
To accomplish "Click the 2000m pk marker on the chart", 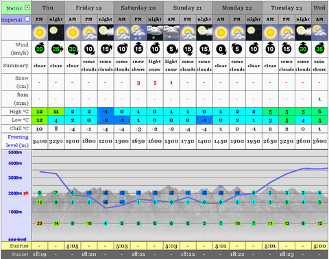I will [19, 193].
